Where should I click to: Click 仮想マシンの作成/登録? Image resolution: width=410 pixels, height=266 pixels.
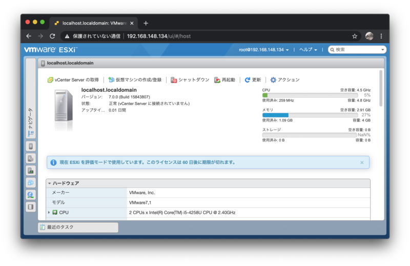point(135,80)
